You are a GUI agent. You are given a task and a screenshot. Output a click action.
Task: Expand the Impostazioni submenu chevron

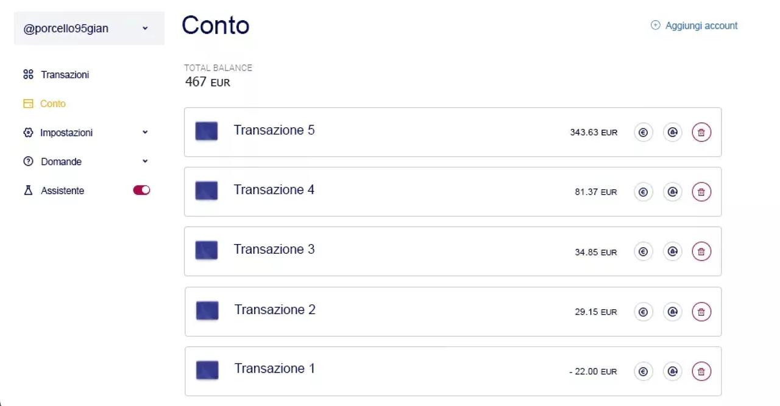click(x=145, y=132)
